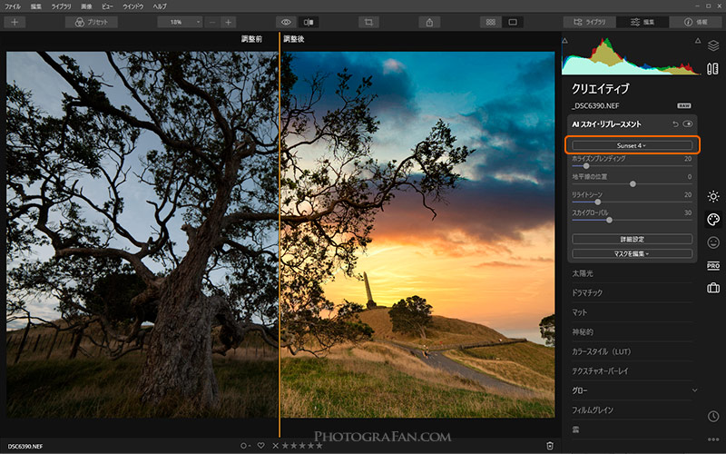Viewport: 726px width, 454px height.
Task: Select the Crop tool
Action: 368,22
